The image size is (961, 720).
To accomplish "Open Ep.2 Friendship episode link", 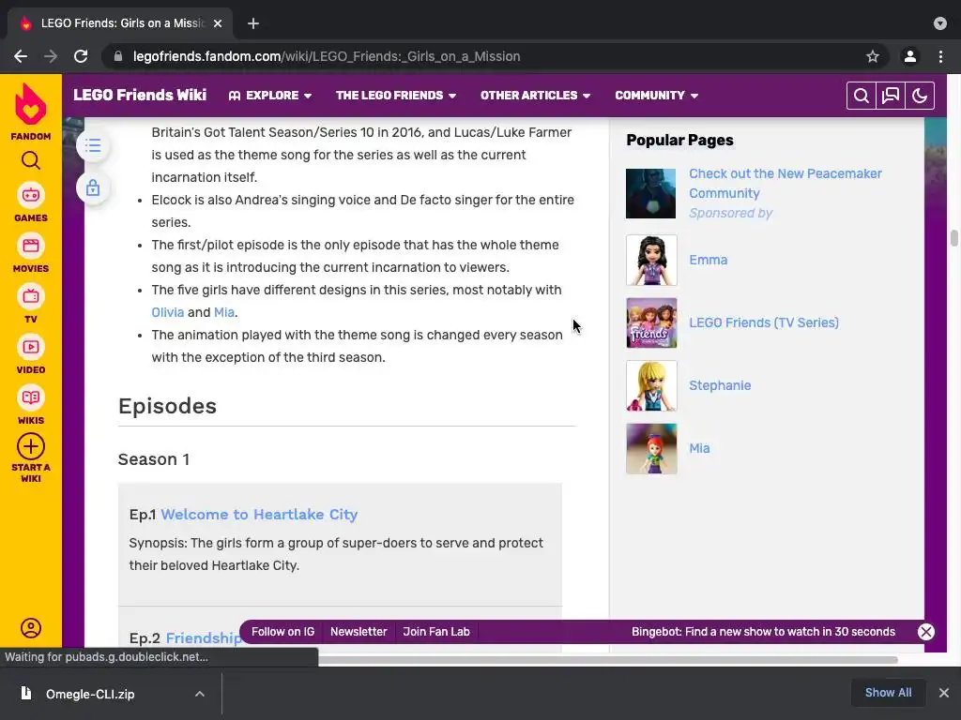I will [204, 637].
